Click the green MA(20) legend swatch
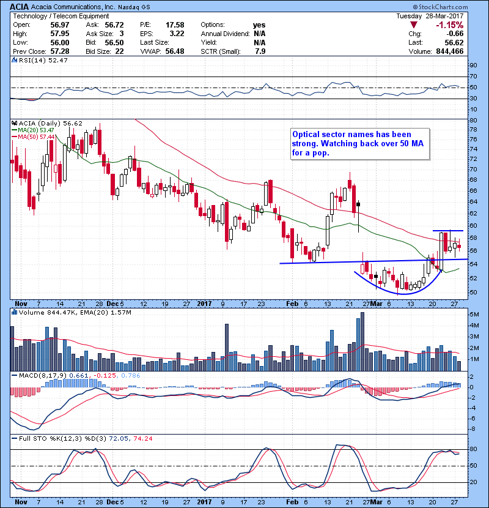The image size is (489, 508). (x=14, y=130)
